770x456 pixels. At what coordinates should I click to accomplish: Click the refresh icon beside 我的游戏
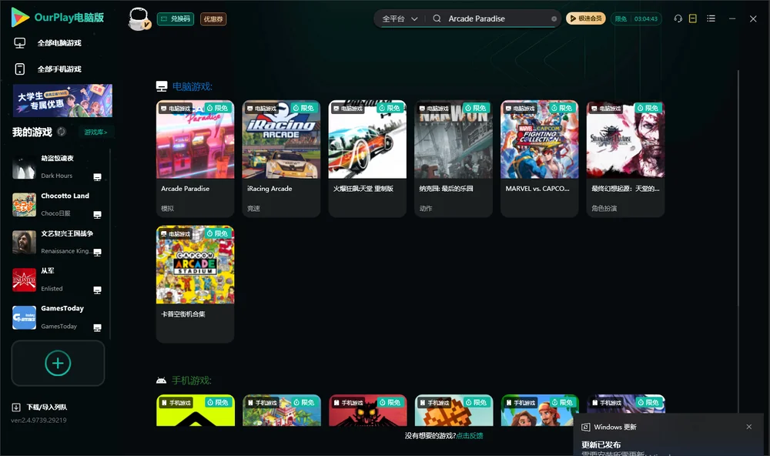(x=62, y=132)
